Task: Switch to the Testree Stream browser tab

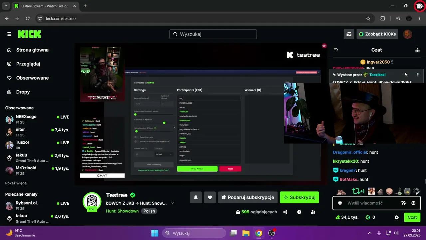Action: 45,6
